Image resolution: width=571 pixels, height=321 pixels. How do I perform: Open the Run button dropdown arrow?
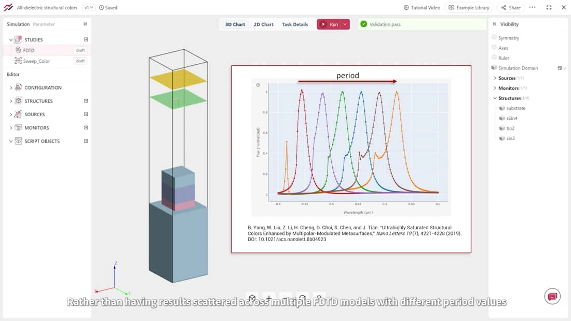345,24
